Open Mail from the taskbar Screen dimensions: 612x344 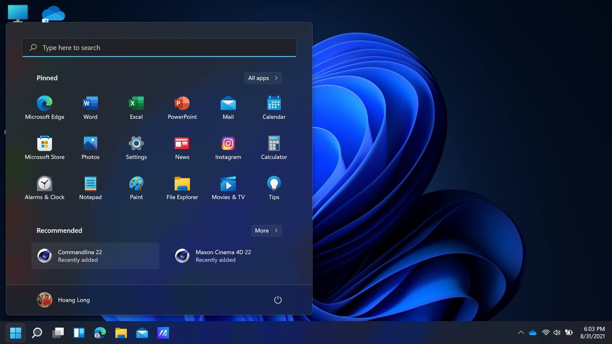(x=142, y=333)
